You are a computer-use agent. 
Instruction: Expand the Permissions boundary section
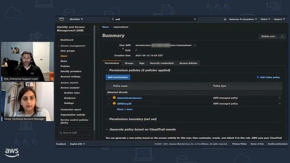107,119
